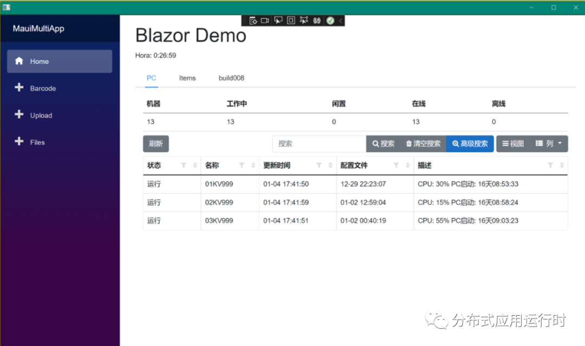Click the 搜索 search button

point(383,143)
